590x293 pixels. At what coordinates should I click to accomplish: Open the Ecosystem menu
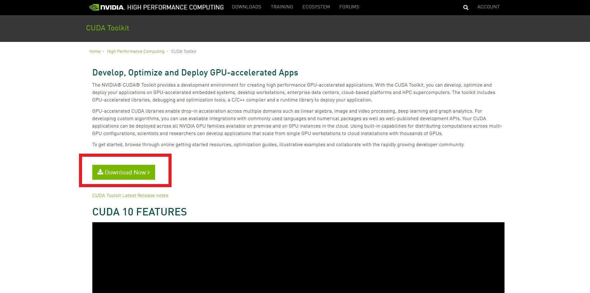pos(316,7)
